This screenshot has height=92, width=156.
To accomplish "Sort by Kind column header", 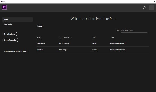I will [113, 38].
